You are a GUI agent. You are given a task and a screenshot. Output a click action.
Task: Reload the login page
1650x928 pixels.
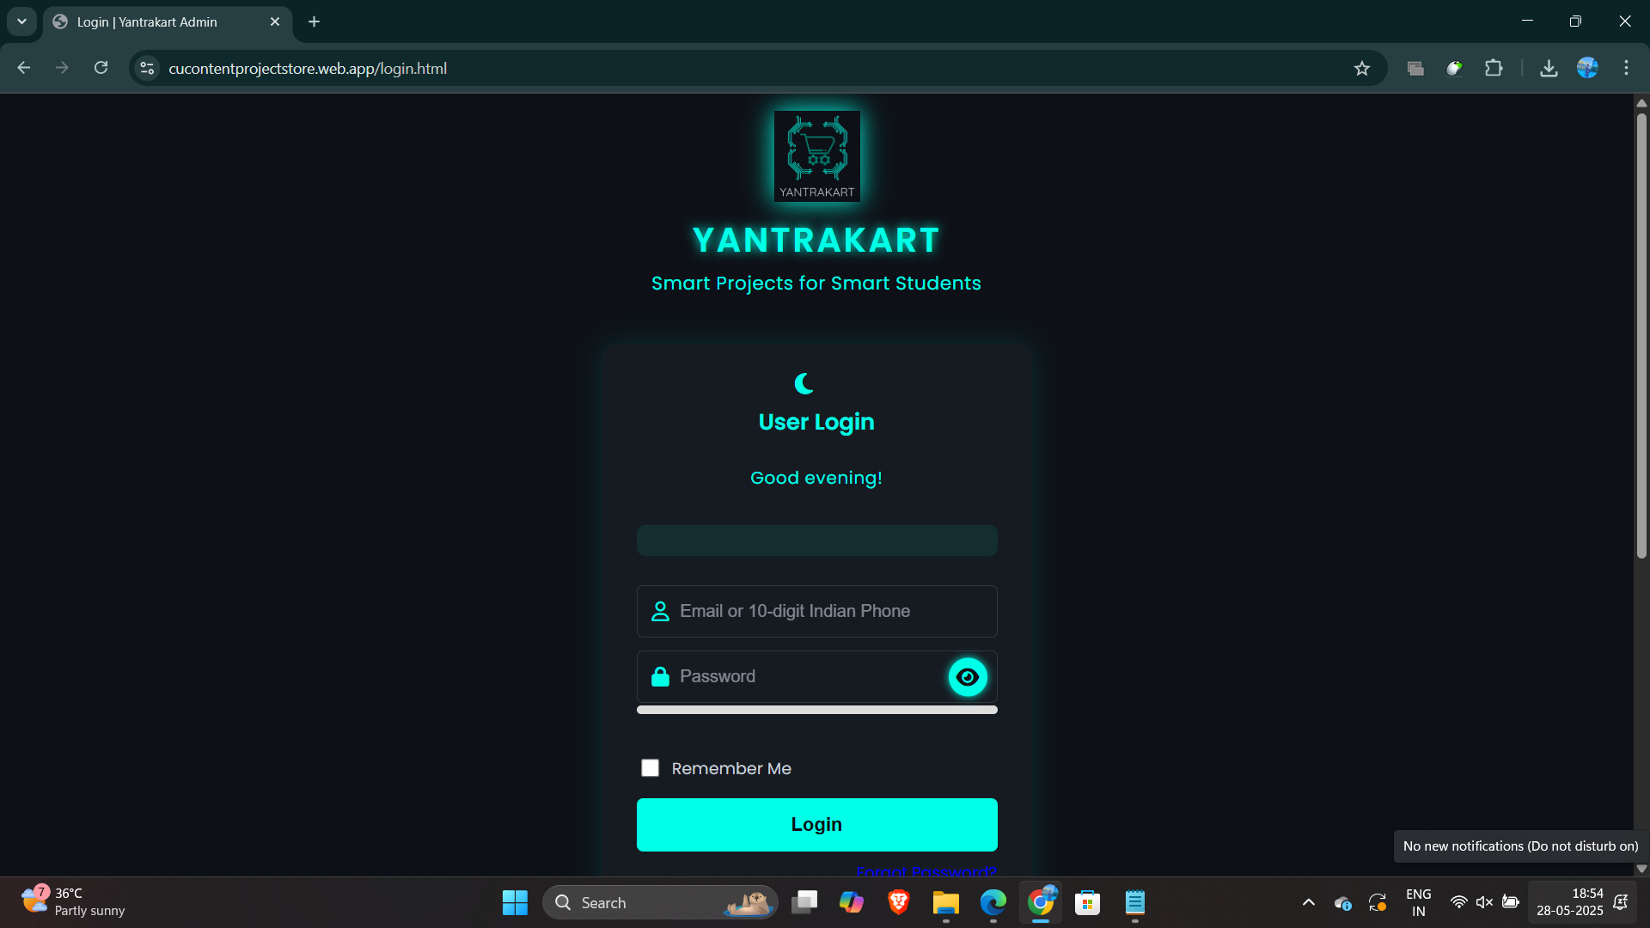[x=101, y=69]
